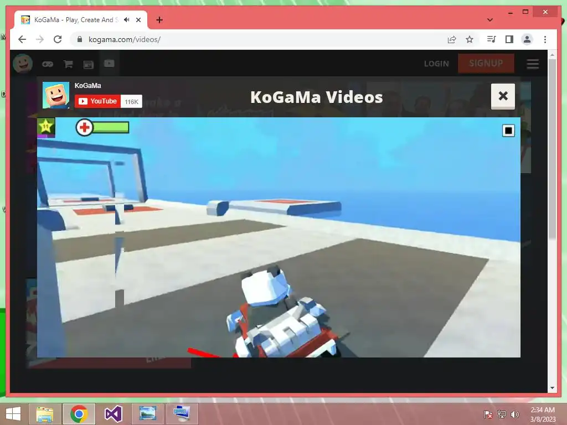567x425 pixels.
Task: Go back to the previous page
Action: coord(22,39)
